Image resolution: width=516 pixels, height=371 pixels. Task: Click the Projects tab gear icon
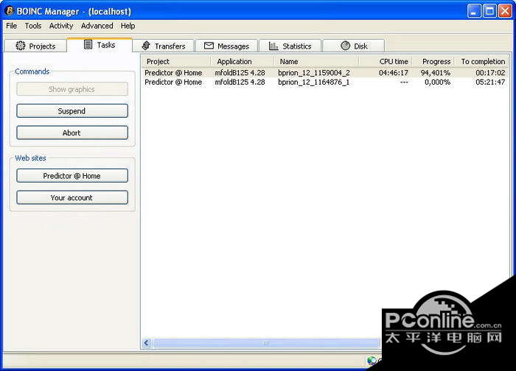21,46
